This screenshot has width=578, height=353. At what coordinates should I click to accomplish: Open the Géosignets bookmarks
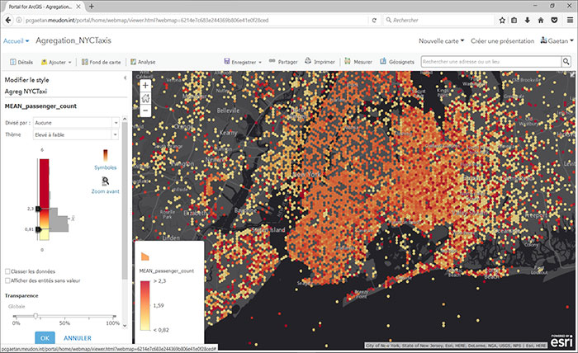[x=397, y=62]
